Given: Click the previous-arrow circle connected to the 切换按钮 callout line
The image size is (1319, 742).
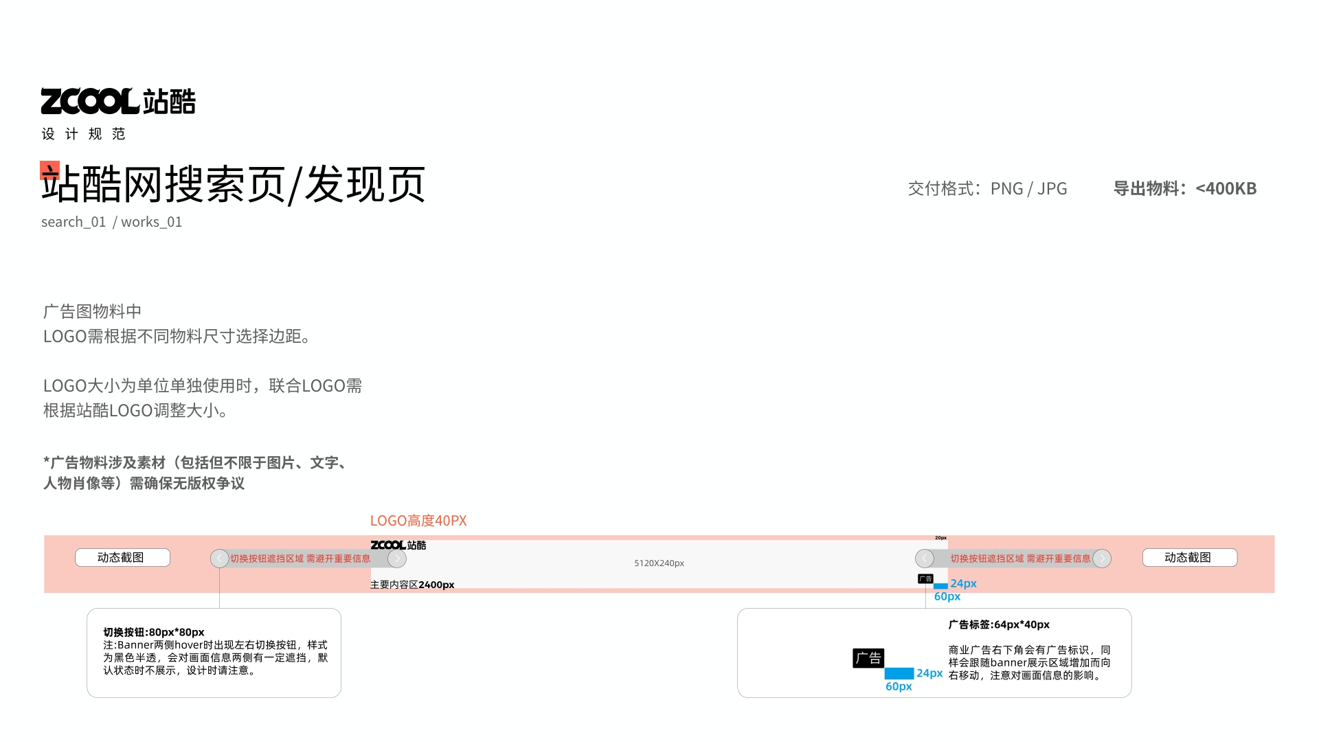Looking at the screenshot, I should 220,559.
